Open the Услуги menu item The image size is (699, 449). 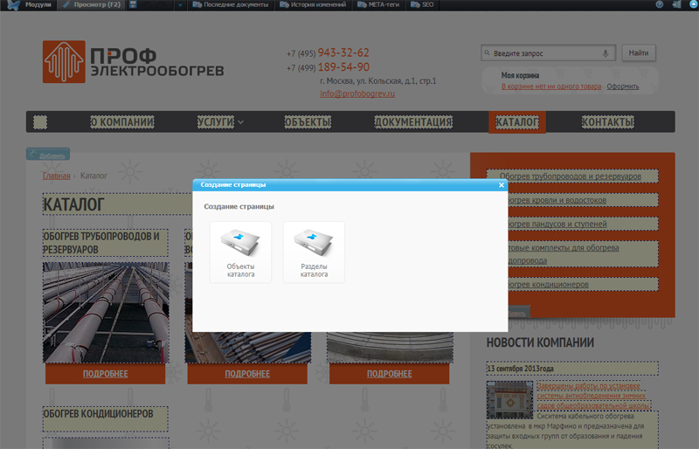215,122
